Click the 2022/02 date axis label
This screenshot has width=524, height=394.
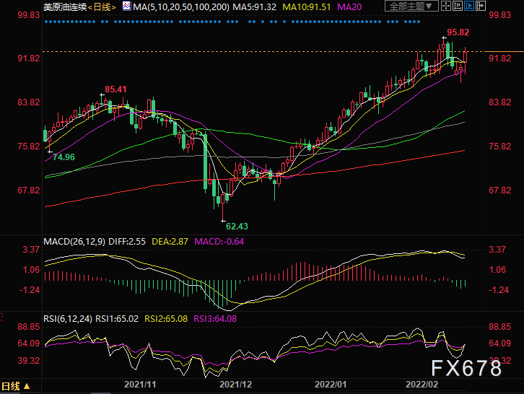(422, 385)
